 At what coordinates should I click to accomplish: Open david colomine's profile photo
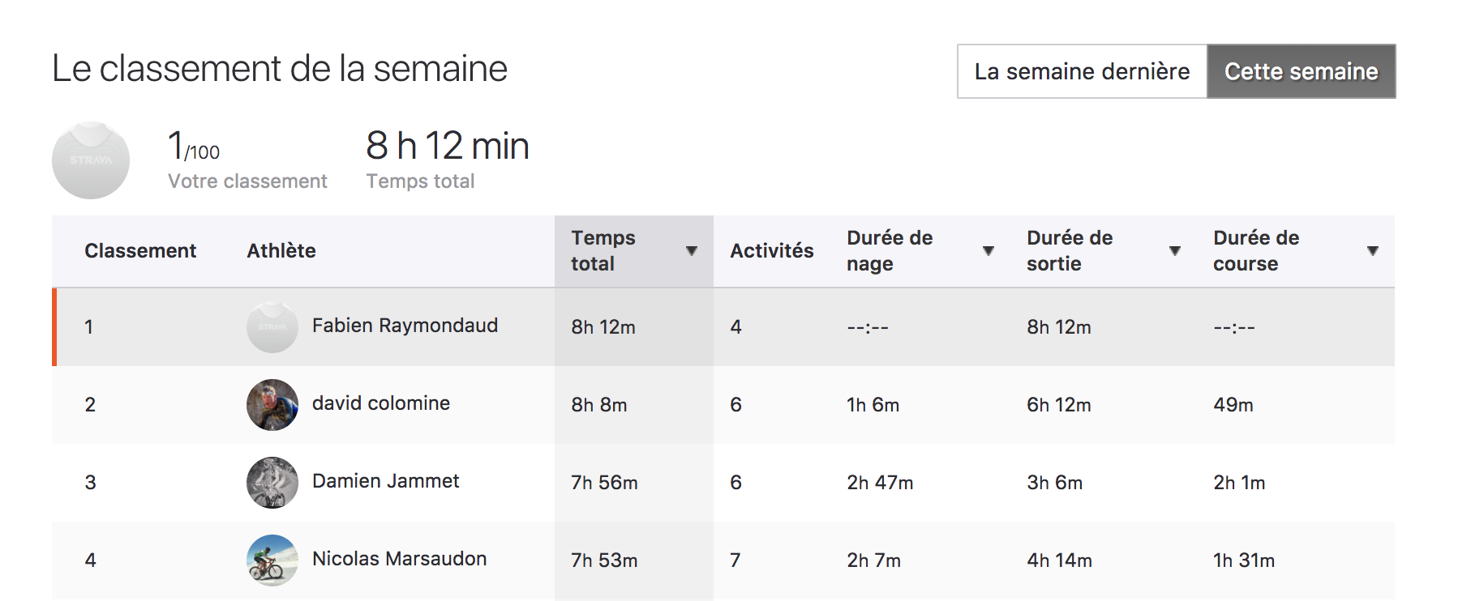(272, 404)
